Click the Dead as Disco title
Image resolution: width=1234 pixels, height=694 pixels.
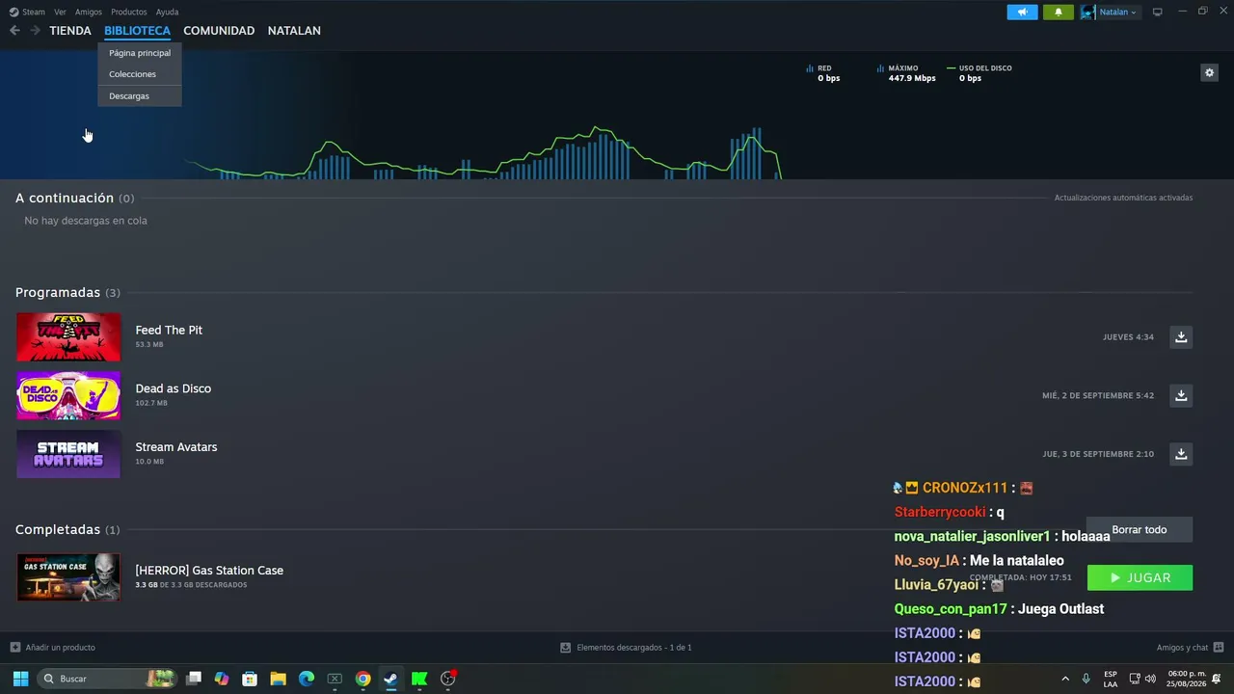click(x=174, y=388)
